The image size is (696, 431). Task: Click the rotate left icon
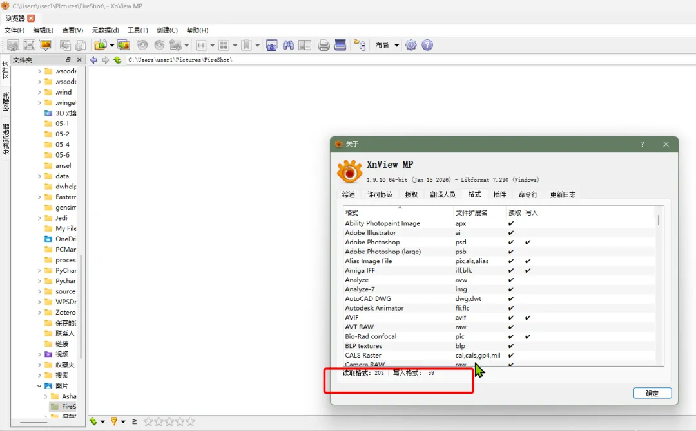pos(142,45)
